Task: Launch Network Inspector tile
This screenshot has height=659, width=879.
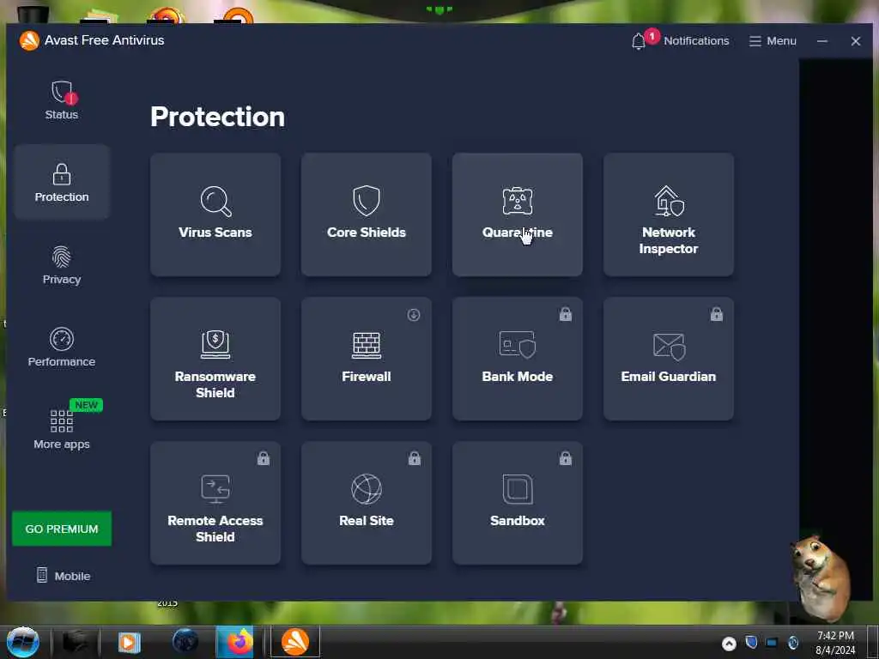Action: point(668,215)
